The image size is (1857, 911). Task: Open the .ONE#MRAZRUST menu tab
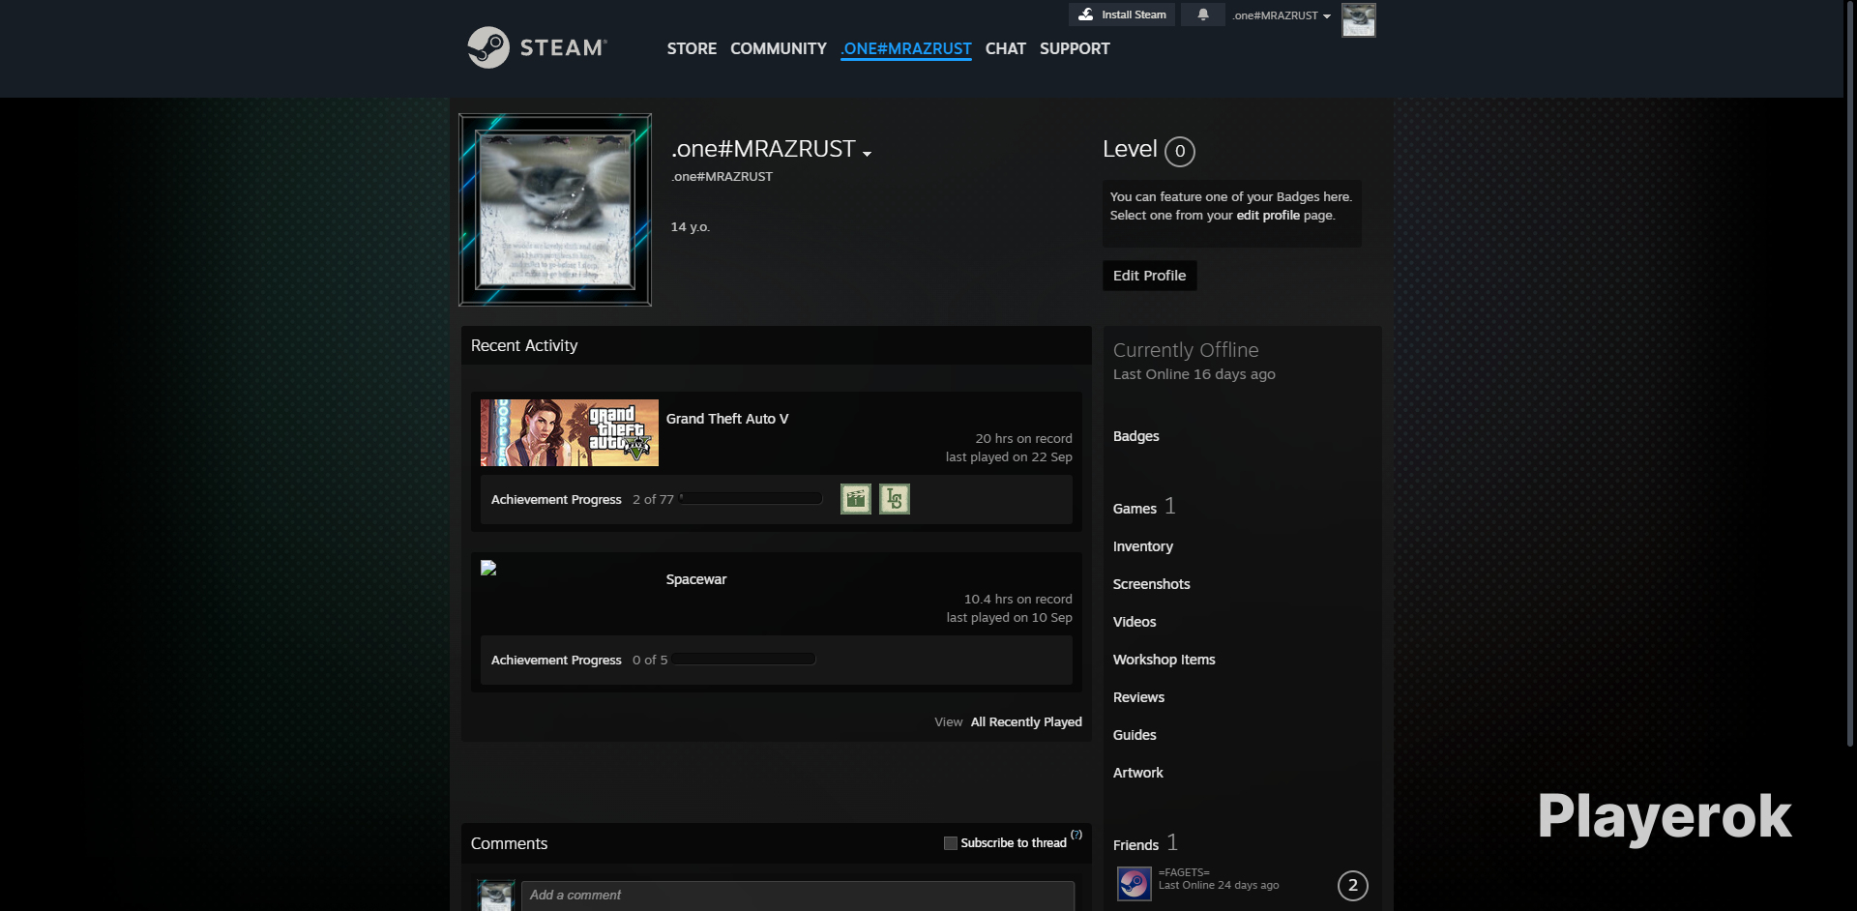pyautogui.click(x=906, y=48)
